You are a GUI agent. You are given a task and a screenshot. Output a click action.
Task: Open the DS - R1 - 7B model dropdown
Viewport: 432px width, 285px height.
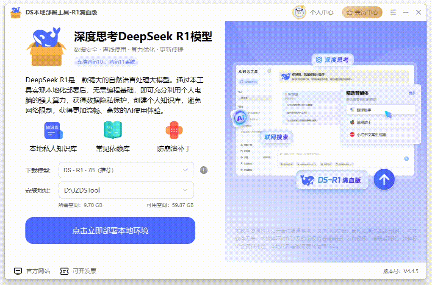(126, 170)
